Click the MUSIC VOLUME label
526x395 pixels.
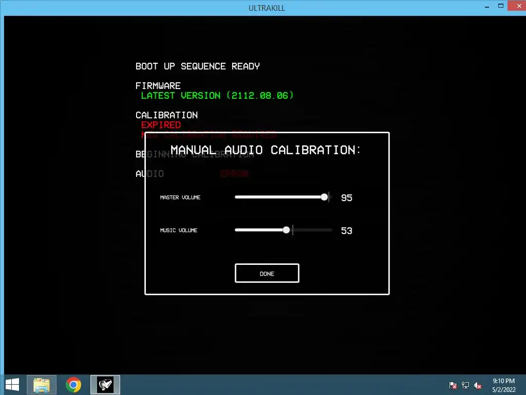click(179, 230)
